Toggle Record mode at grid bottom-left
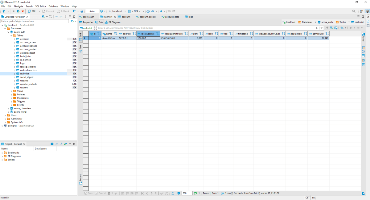Screen dimensions: 370x200 (x=81, y=180)
